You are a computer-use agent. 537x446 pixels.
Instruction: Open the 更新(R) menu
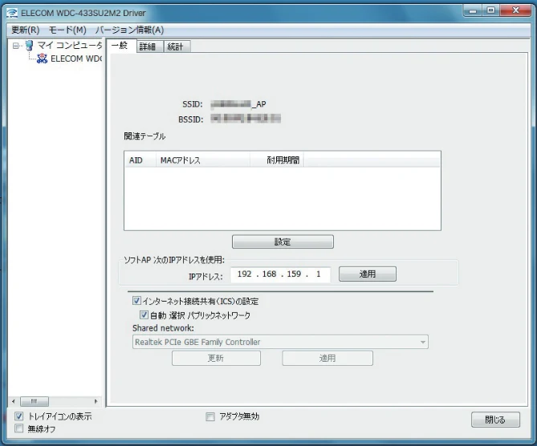coord(26,30)
